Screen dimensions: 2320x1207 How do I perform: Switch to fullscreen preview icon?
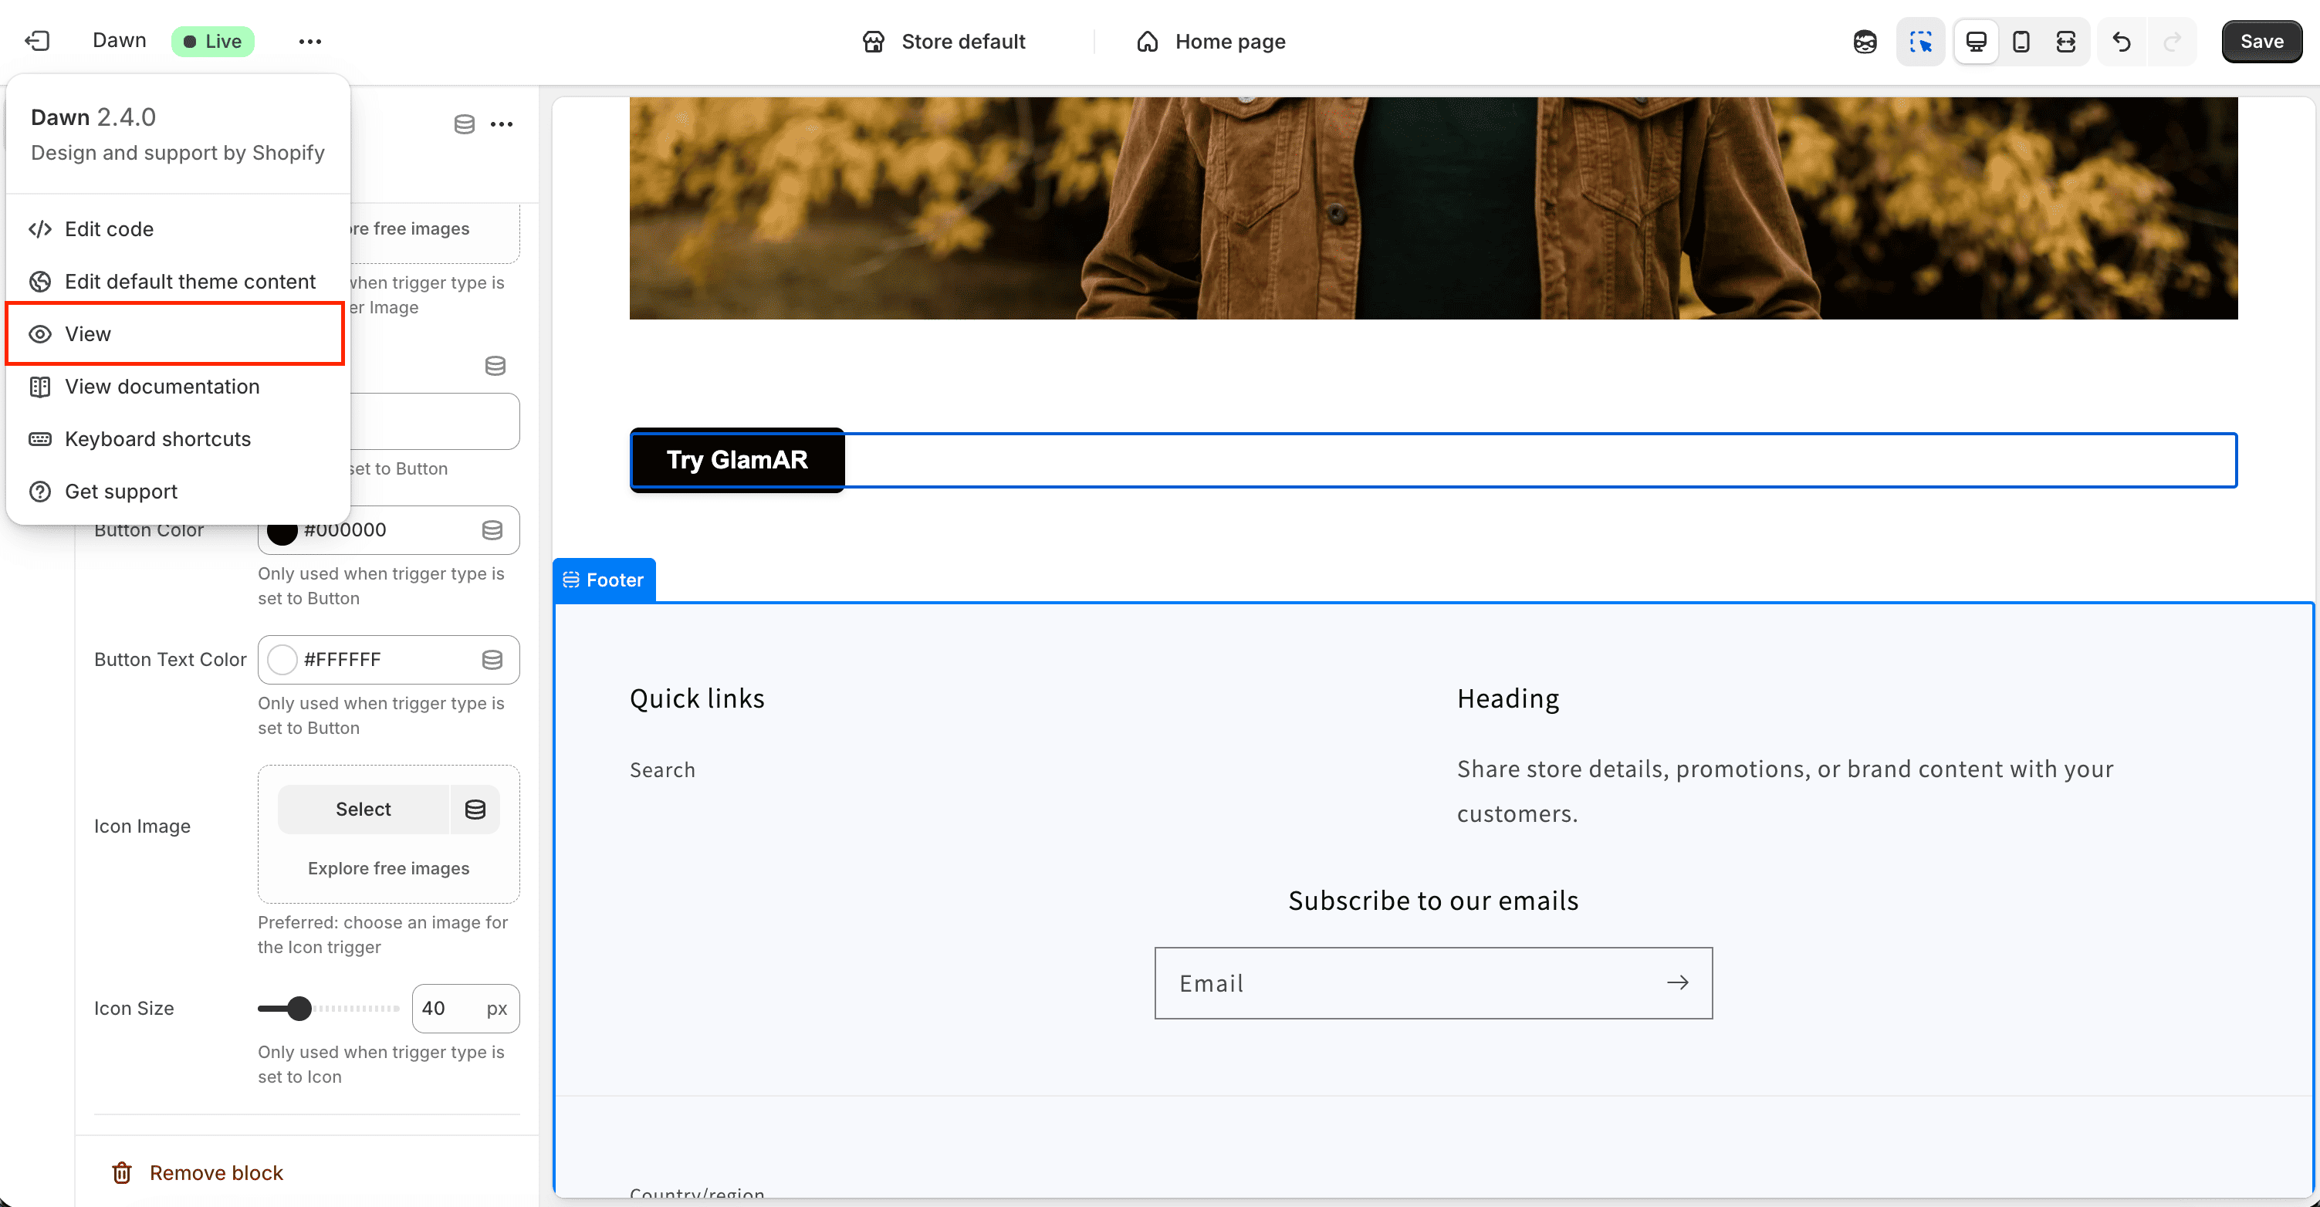2066,42
